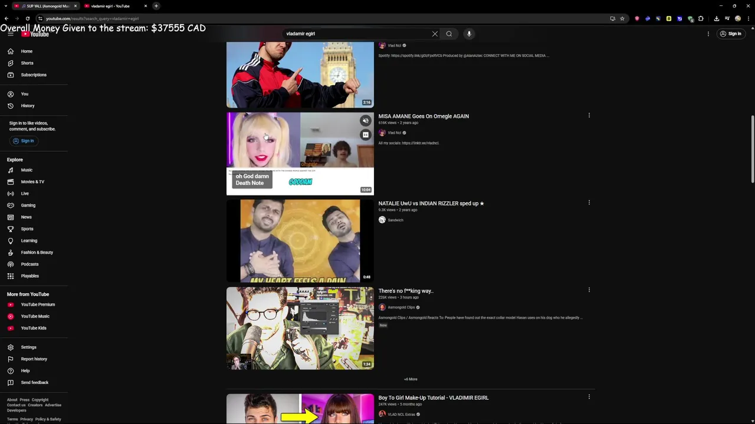Go back in browser
The width and height of the screenshot is (755, 424).
[6, 18]
